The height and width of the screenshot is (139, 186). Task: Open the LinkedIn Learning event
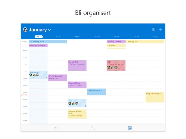pyautogui.click(x=97, y=92)
